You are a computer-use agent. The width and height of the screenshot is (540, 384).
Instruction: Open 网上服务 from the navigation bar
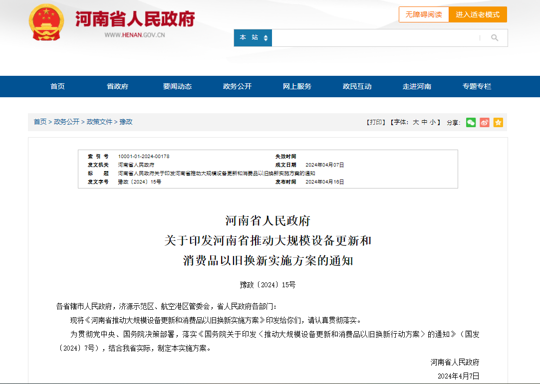pyautogui.click(x=297, y=86)
